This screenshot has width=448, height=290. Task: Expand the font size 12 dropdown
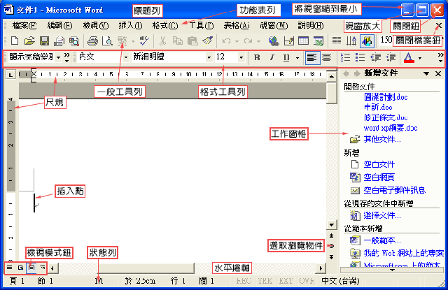[241, 57]
